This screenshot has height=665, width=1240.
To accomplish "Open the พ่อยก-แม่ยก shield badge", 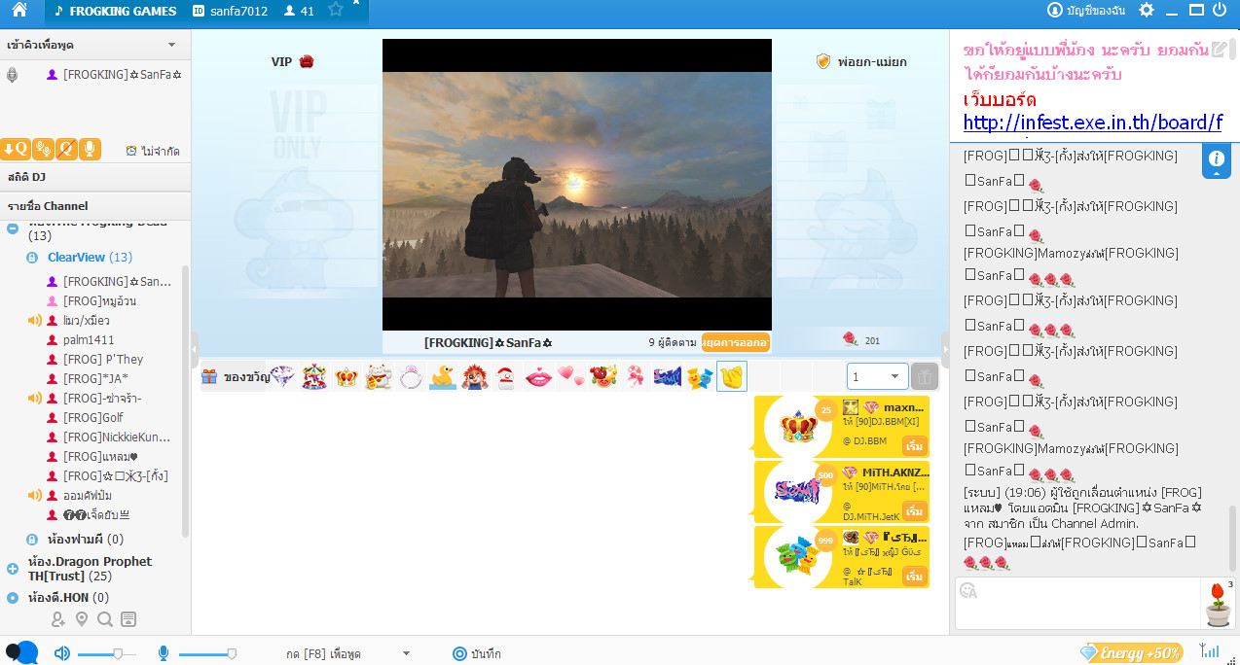I will [x=823, y=61].
